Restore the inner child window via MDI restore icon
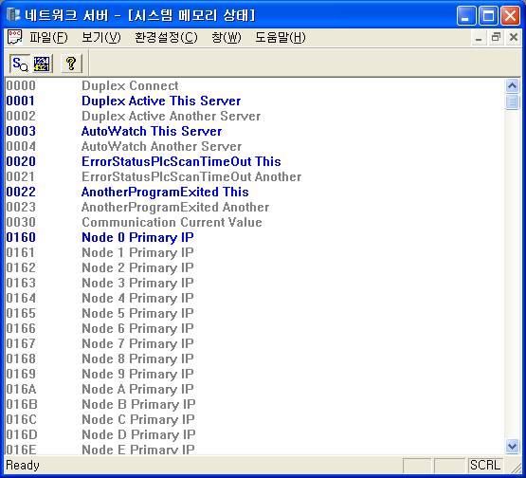The height and width of the screenshot is (478, 526). [x=496, y=37]
